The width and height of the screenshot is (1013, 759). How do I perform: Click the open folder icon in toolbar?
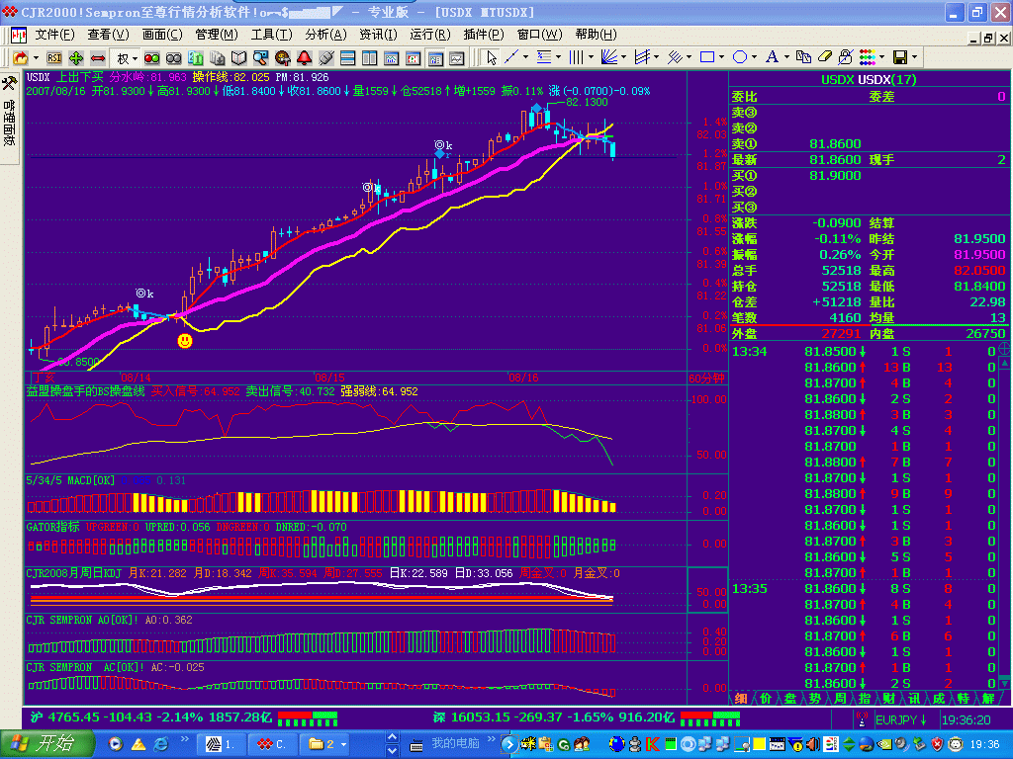point(21,58)
